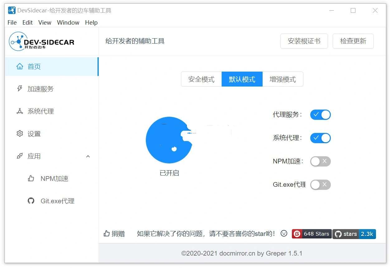
Task: Open the 首页 home page
Action: tap(34, 66)
